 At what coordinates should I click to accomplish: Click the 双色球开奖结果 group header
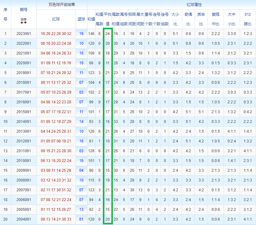point(62,5)
